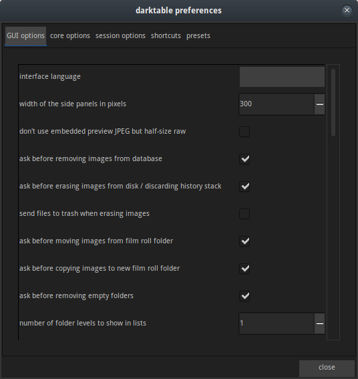The width and height of the screenshot is (358, 379).
Task: Click the 'interface language' label
Action: [x=50, y=77]
